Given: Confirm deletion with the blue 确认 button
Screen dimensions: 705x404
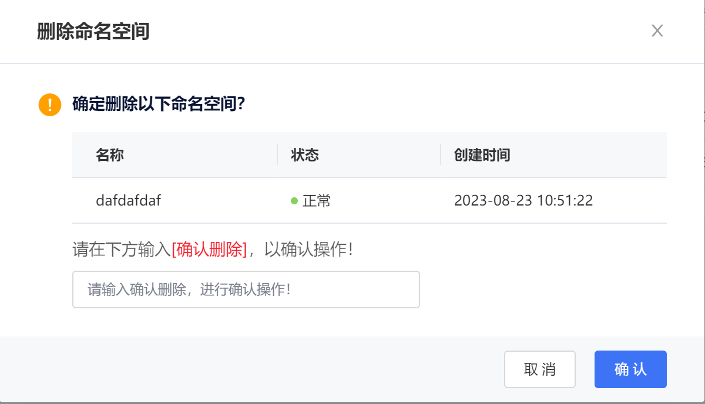Looking at the screenshot, I should coord(630,369).
